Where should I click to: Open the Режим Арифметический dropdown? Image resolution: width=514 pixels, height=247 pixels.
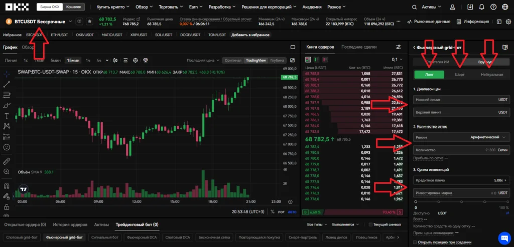click(x=461, y=137)
